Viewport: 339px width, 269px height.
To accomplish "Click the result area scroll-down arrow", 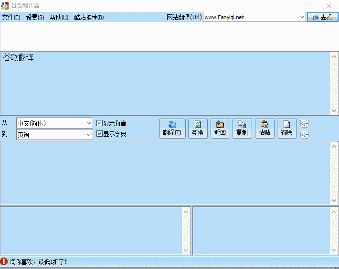I will pos(334,200).
